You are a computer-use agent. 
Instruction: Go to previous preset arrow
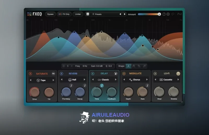coord(120,14)
